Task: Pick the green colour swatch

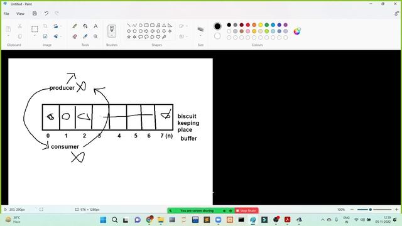Action: pyautogui.click(x=266, y=25)
